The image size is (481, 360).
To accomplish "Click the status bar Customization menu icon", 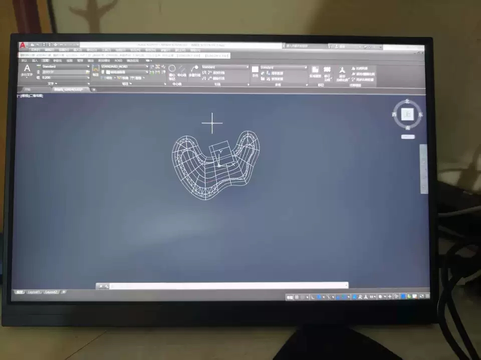I will [427, 296].
